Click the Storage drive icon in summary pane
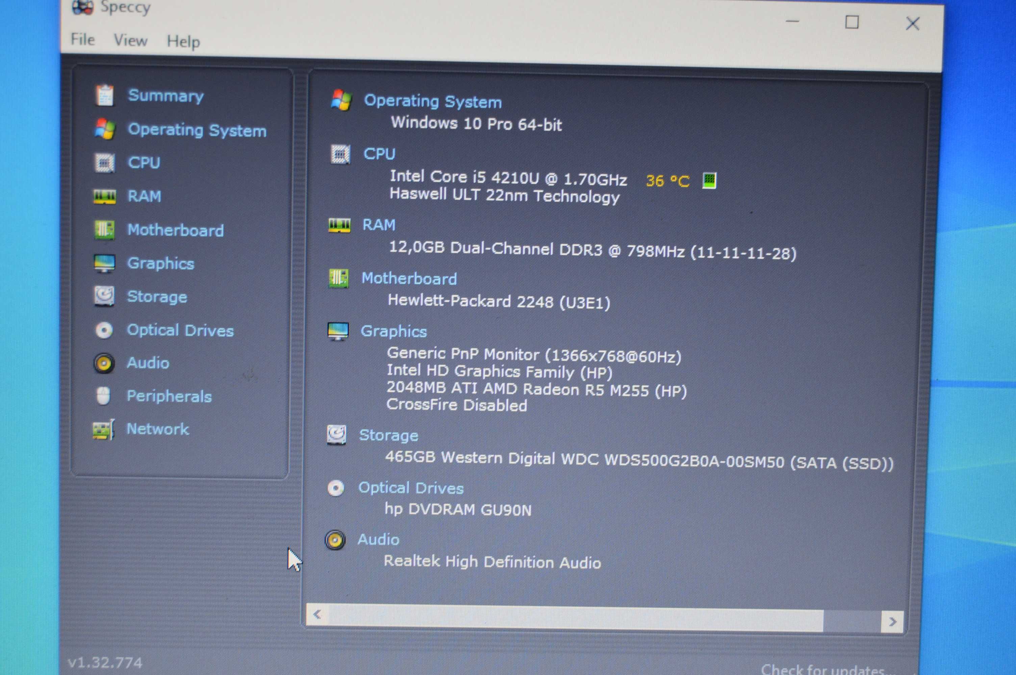 pyautogui.click(x=336, y=435)
